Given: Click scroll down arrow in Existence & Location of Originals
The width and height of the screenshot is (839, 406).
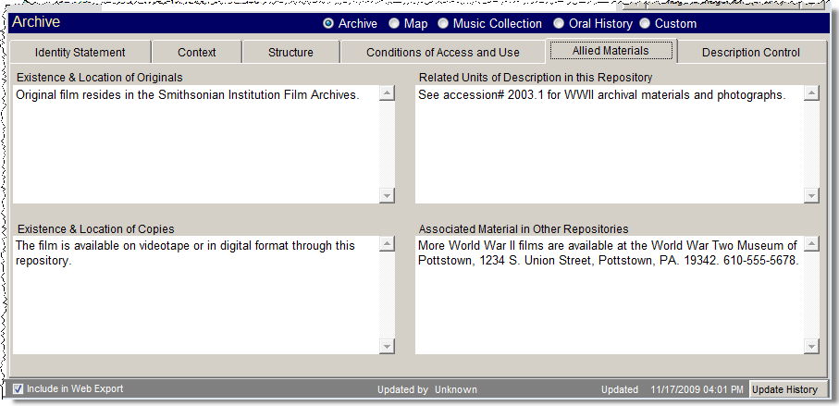Looking at the screenshot, I should [x=387, y=196].
